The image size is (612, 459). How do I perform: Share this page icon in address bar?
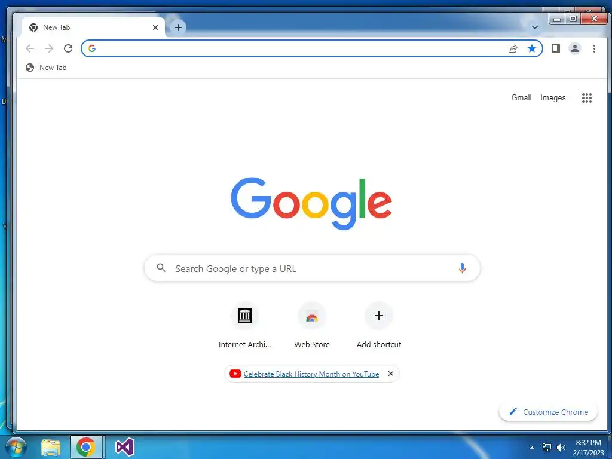click(x=512, y=48)
